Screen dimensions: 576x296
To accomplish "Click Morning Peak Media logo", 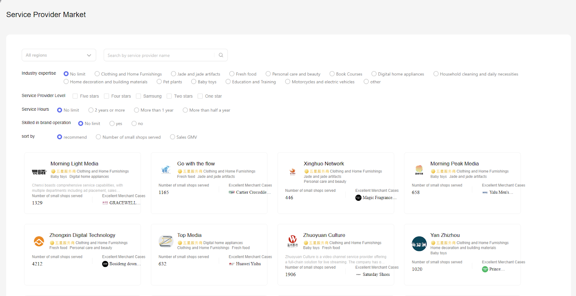I will point(419,169).
